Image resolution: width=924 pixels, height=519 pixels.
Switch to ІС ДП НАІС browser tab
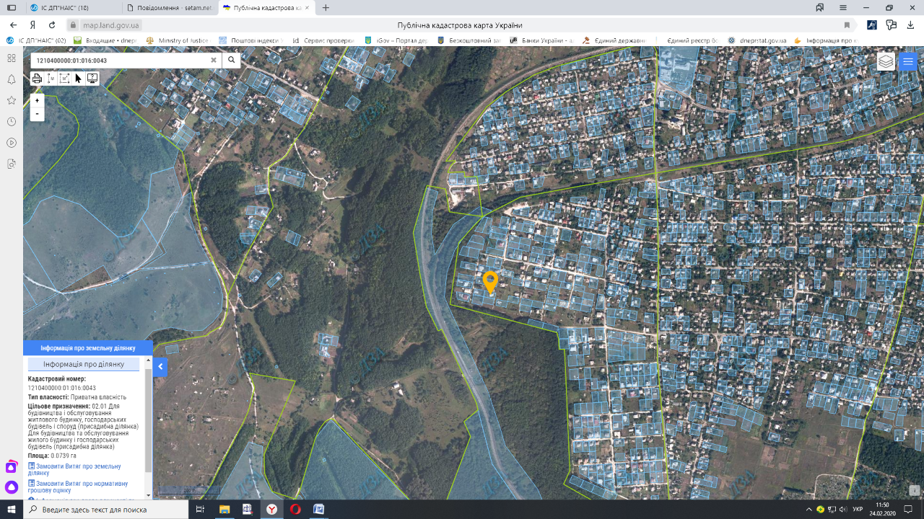pyautogui.click(x=64, y=7)
